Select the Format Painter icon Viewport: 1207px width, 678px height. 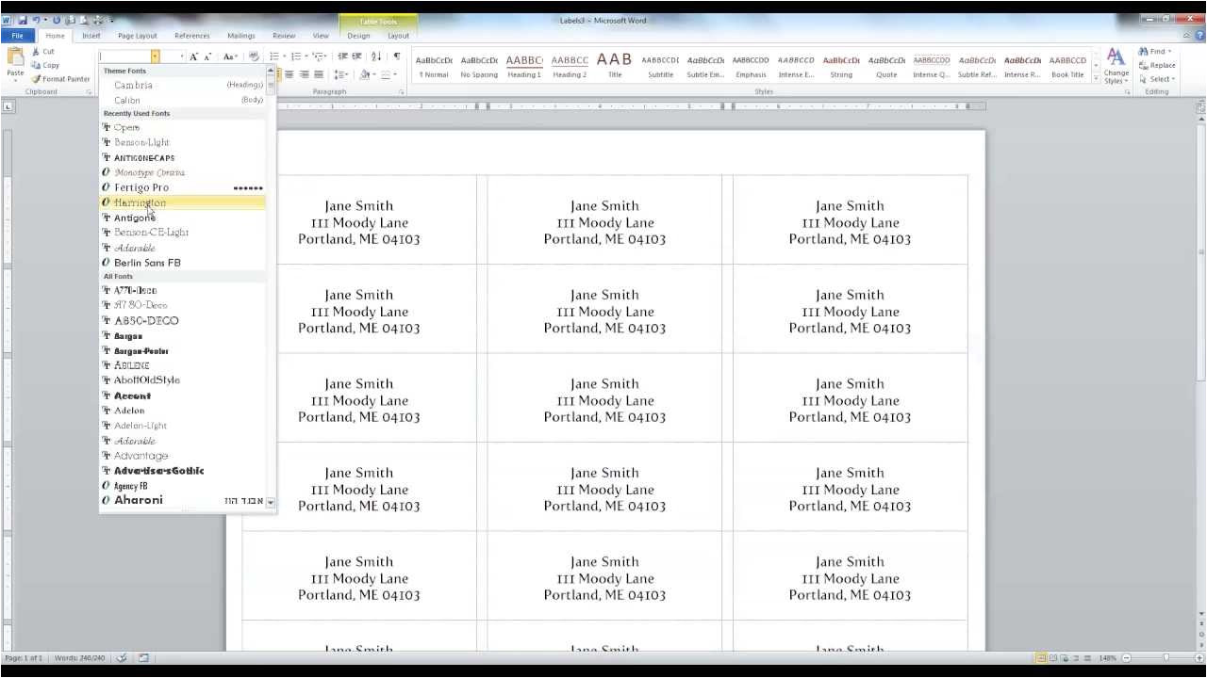[38, 78]
